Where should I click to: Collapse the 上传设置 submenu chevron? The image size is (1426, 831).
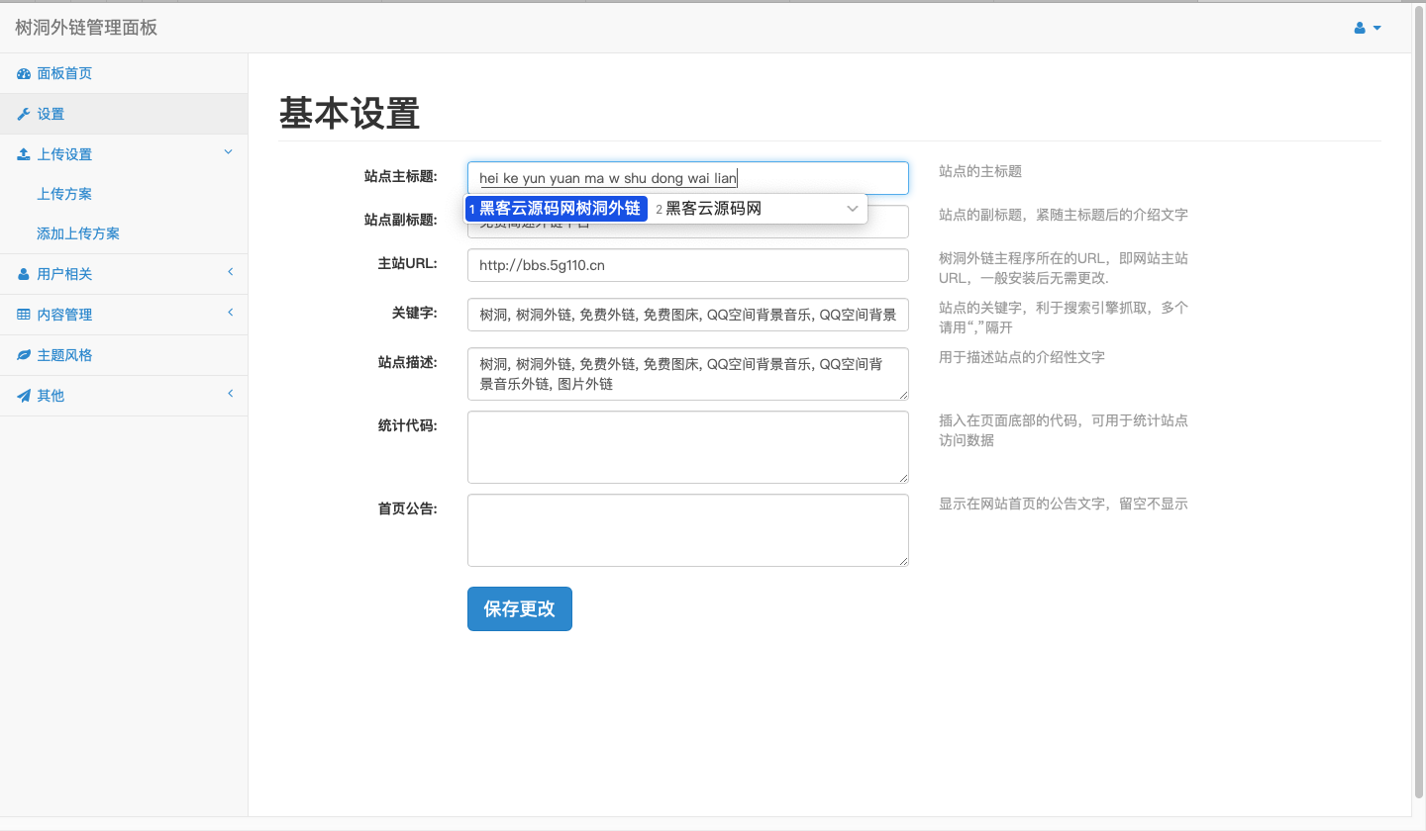coord(228,152)
